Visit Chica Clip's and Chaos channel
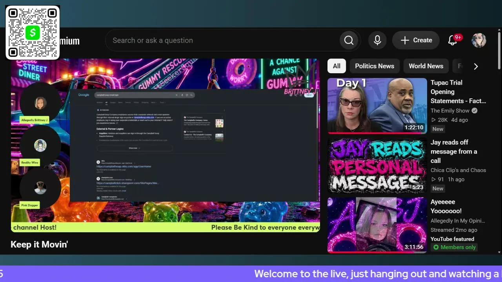The width and height of the screenshot is (502, 282). [x=458, y=170]
